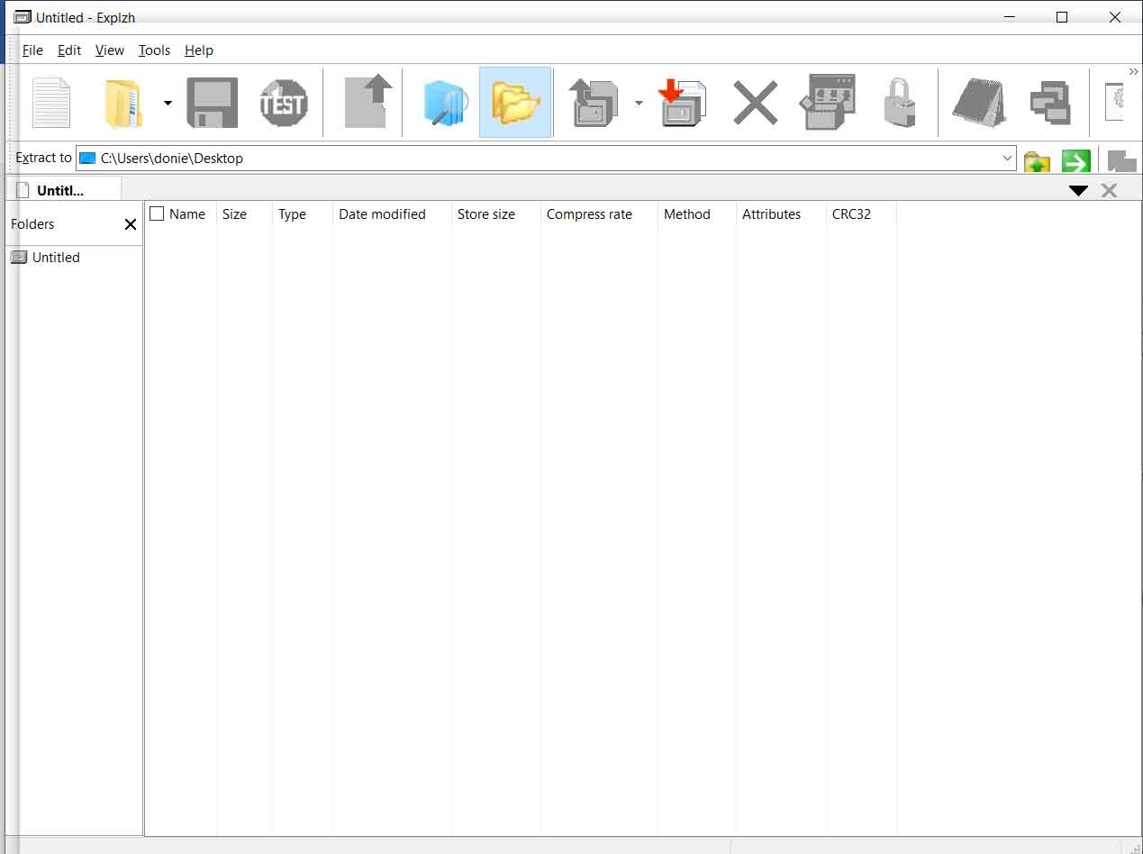Open the File menu

pos(32,50)
